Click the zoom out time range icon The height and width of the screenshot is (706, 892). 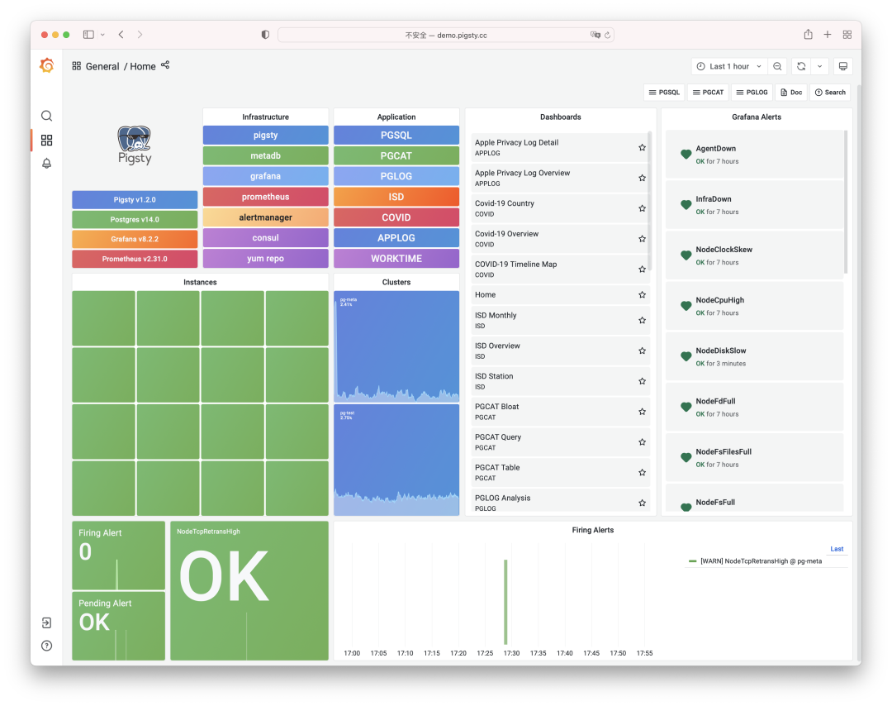[777, 66]
